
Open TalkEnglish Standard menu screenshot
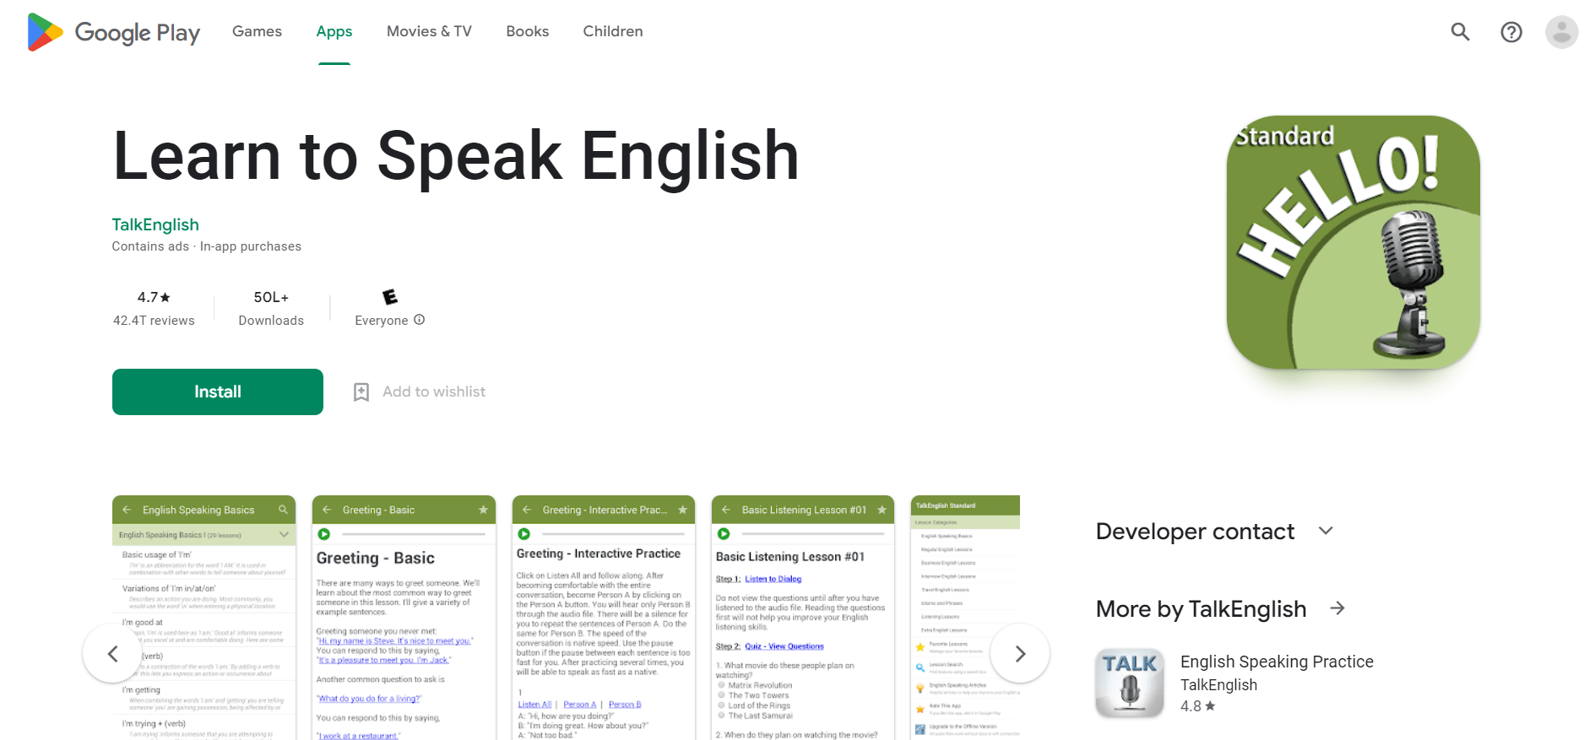(965, 618)
